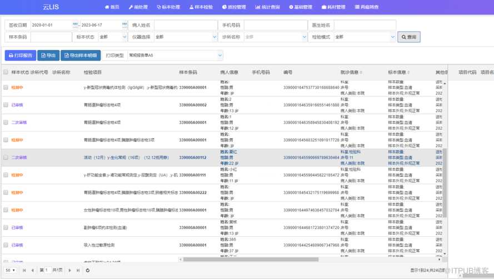This screenshot has height=279, width=494.
Task: Check the row for sample 339000A00112
Action: pyautogui.click(x=6, y=158)
